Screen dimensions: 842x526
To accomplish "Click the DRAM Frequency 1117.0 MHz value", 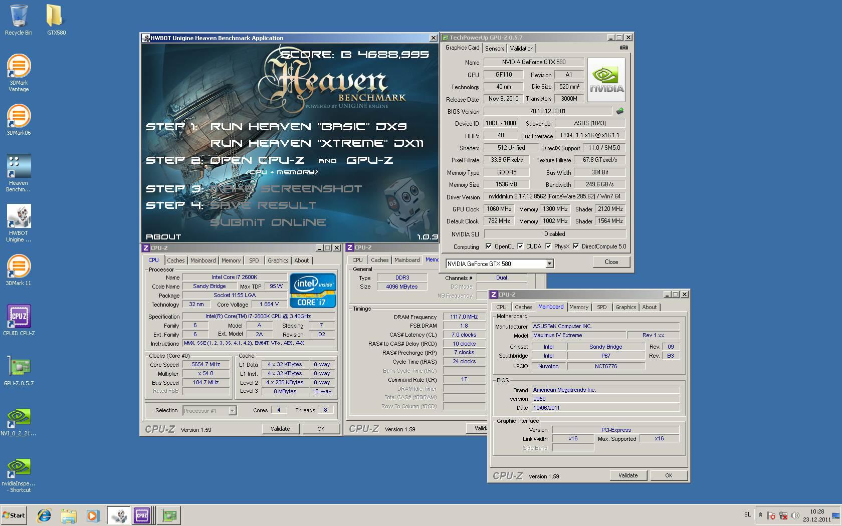I will point(464,317).
